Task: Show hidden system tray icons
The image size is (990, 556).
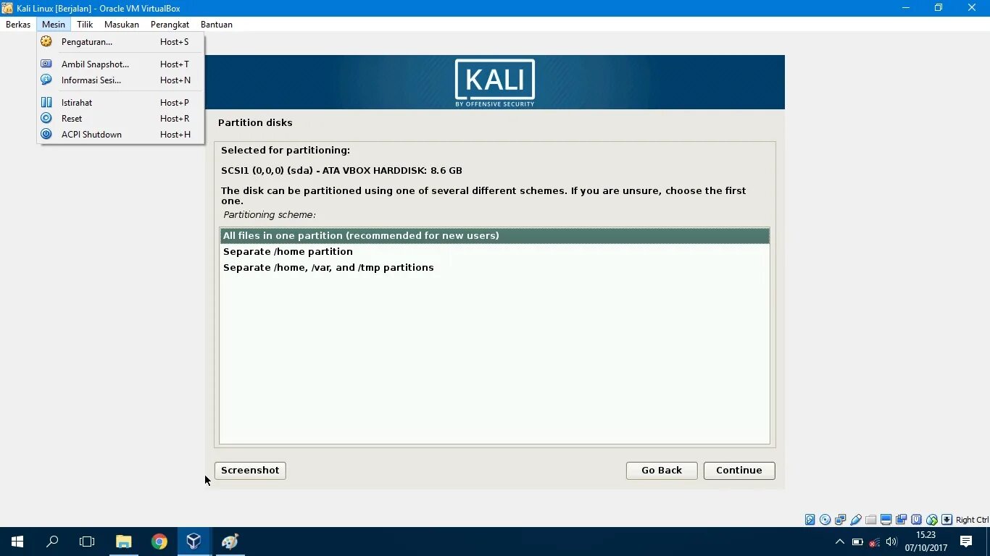Action: [x=840, y=542]
